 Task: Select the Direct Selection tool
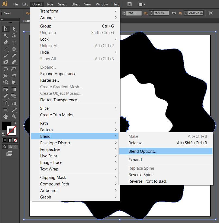click(14, 29)
